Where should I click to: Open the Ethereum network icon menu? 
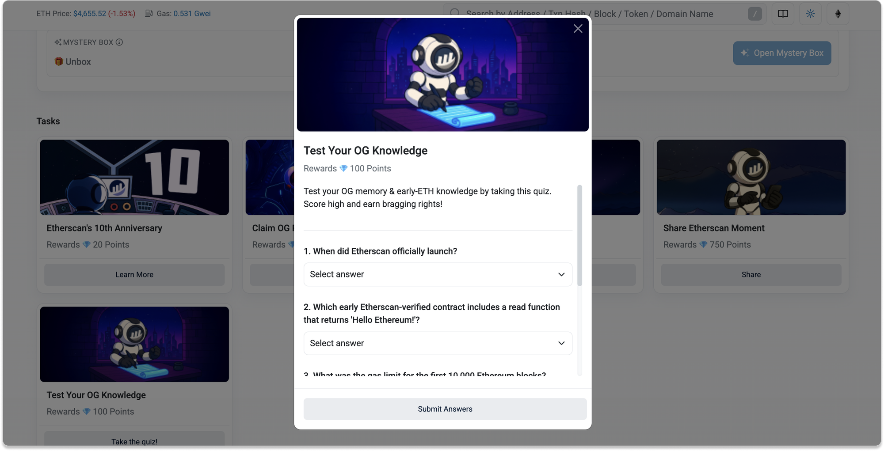pyautogui.click(x=838, y=14)
